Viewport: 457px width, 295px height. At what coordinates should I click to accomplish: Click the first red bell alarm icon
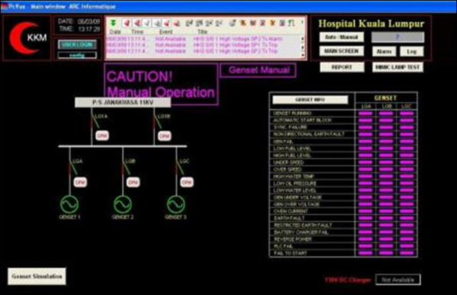127,23
